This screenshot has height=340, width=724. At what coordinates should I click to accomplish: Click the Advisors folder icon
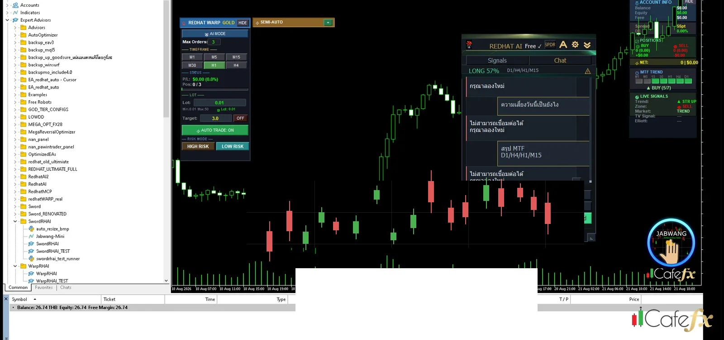[x=24, y=28]
